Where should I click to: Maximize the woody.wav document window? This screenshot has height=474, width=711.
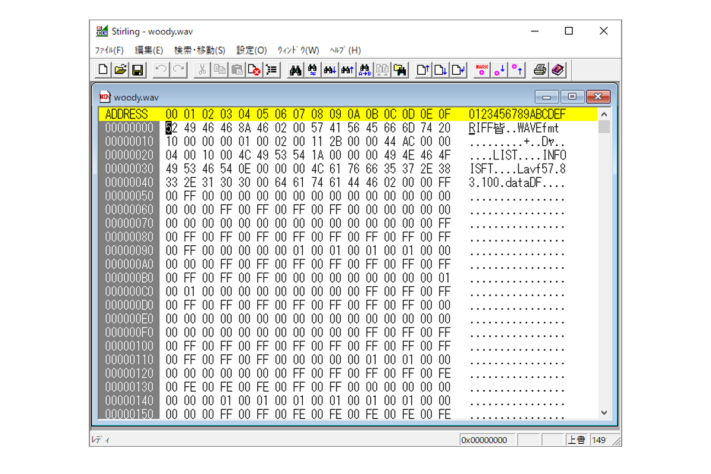572,97
